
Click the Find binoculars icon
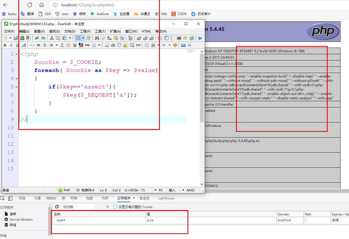(97, 38)
